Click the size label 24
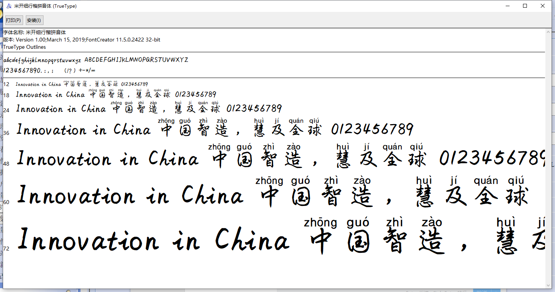 click(x=6, y=110)
